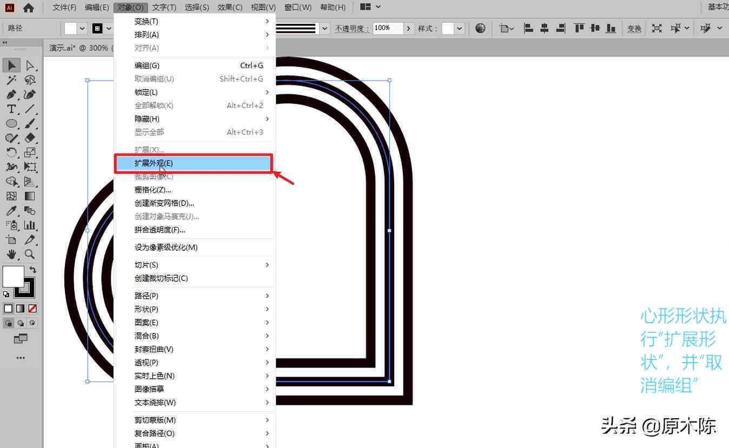This screenshot has width=729, height=448.
Task: Open the 文字(T) menu
Action: tap(164, 7)
